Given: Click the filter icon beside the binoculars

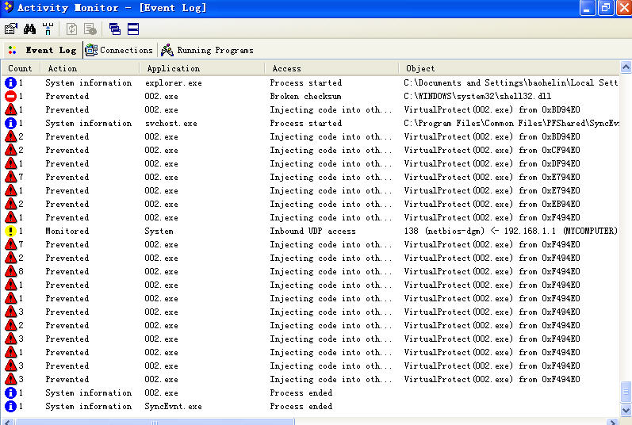Looking at the screenshot, I should [x=48, y=29].
